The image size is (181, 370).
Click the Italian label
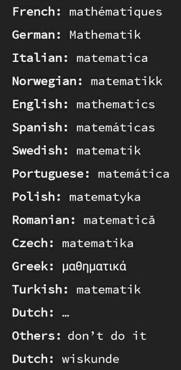click(x=40, y=58)
